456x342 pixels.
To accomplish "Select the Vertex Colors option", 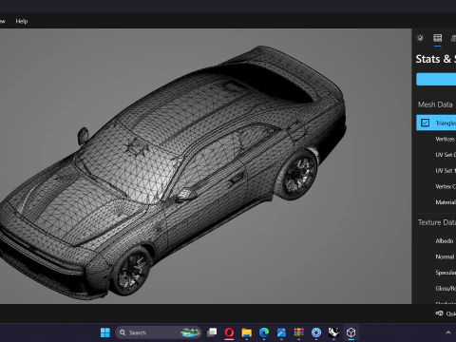I will coord(446,186).
